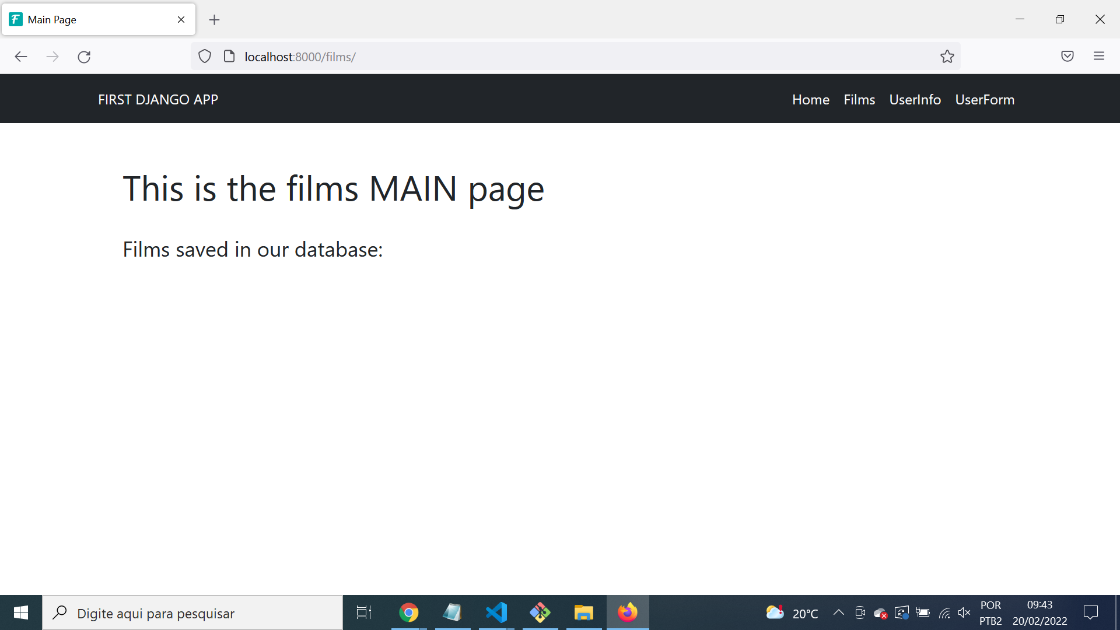
Task: Open a new browser tab
Action: coord(214,20)
